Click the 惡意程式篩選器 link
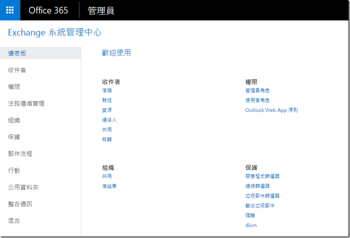The width and height of the screenshot is (350, 238). point(262,176)
